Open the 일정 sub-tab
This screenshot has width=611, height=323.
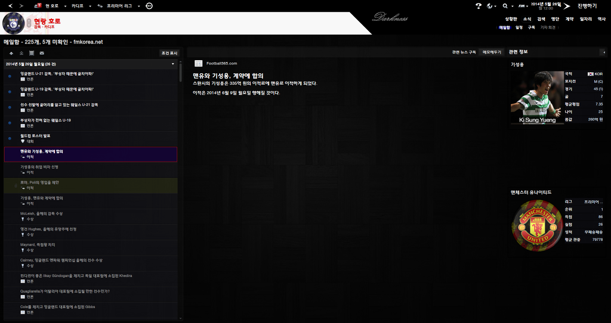[519, 27]
